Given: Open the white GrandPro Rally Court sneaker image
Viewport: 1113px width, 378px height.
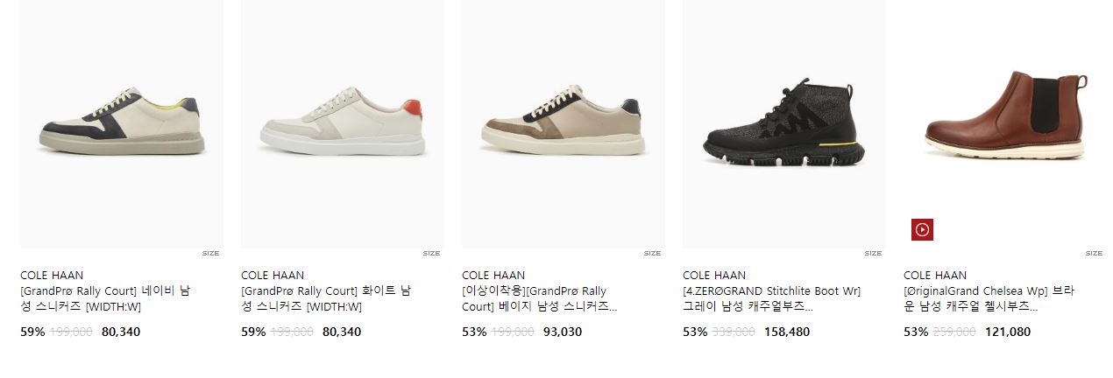Looking at the screenshot, I should [343, 123].
